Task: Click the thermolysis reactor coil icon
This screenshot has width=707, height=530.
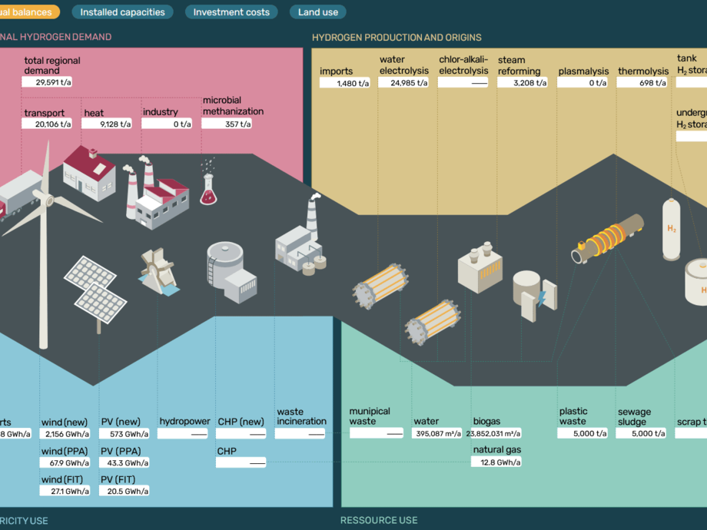Action: (607, 237)
